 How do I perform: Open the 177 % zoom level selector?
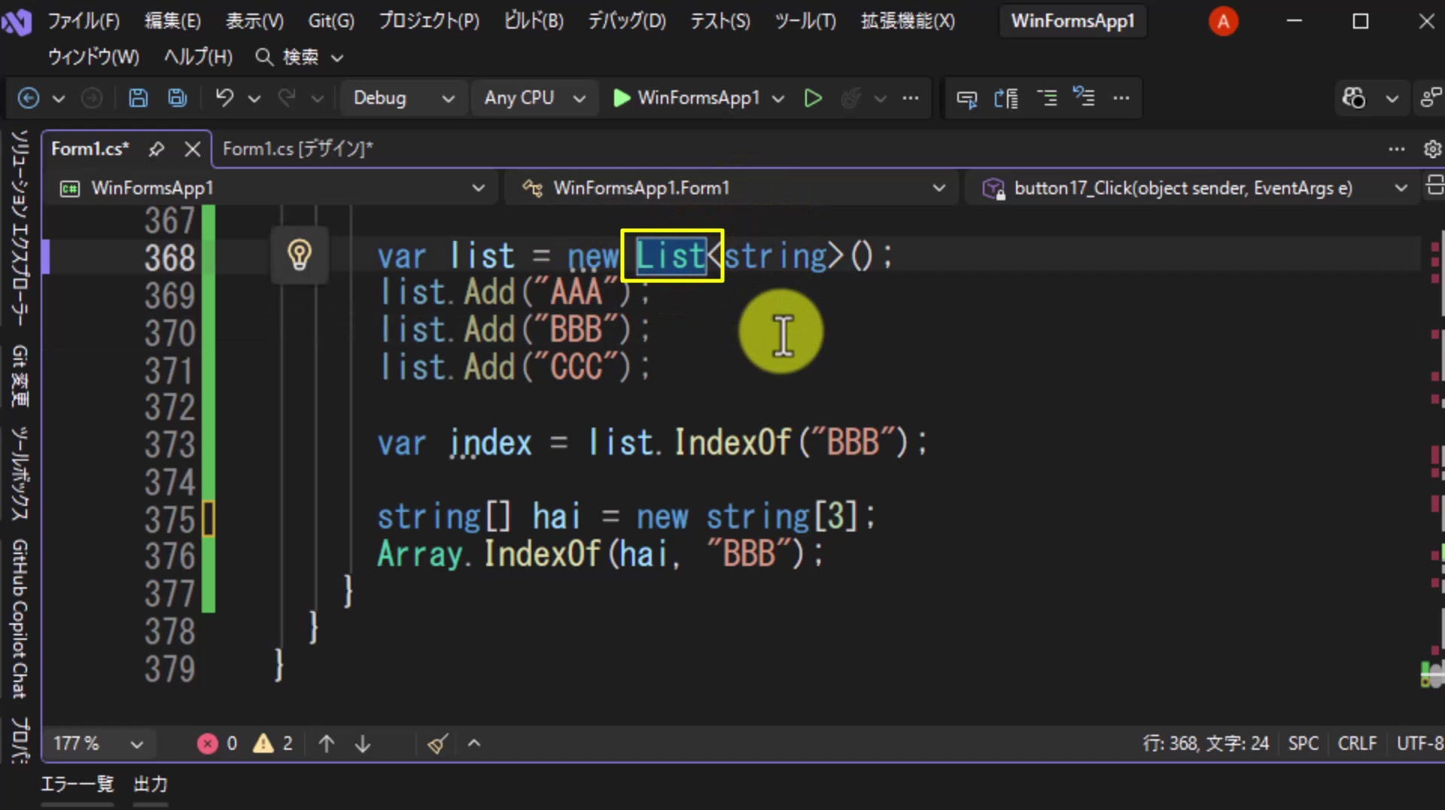98,744
